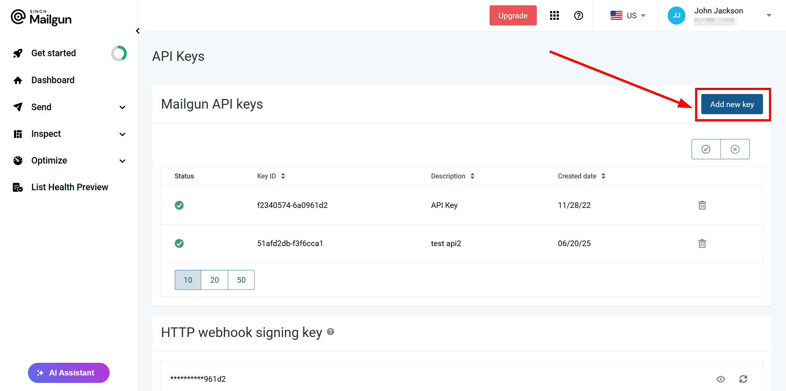Viewport: 786px width, 391px height.
Task: Click the webhook signing key help icon
Action: point(331,332)
